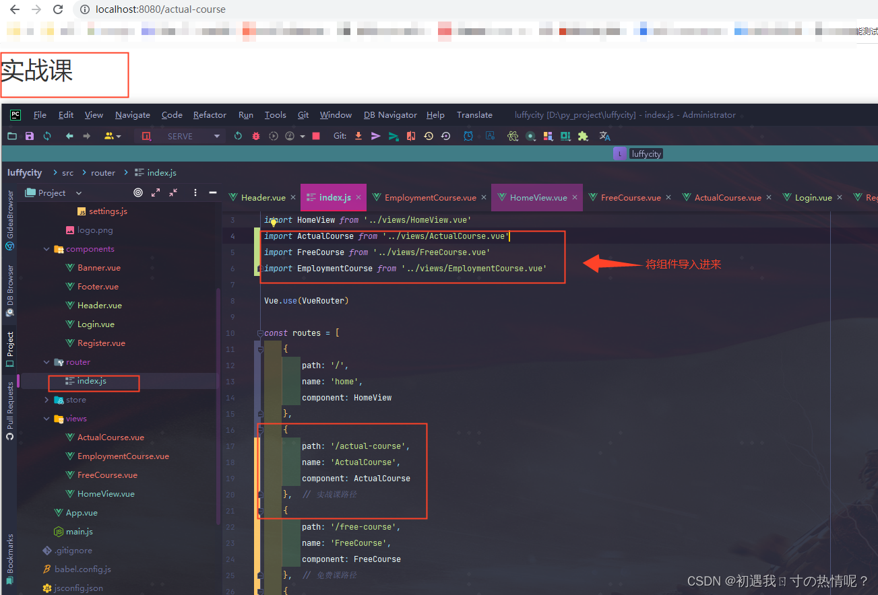Collapse the components folder
This screenshot has height=595, width=878.
point(46,249)
